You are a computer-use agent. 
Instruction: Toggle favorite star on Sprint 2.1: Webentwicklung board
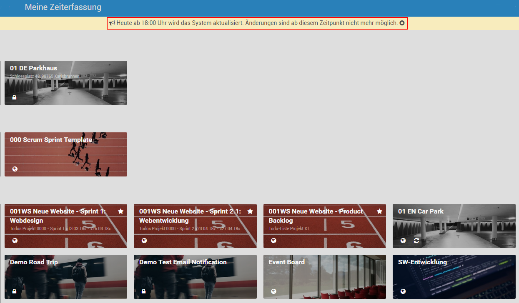click(250, 211)
